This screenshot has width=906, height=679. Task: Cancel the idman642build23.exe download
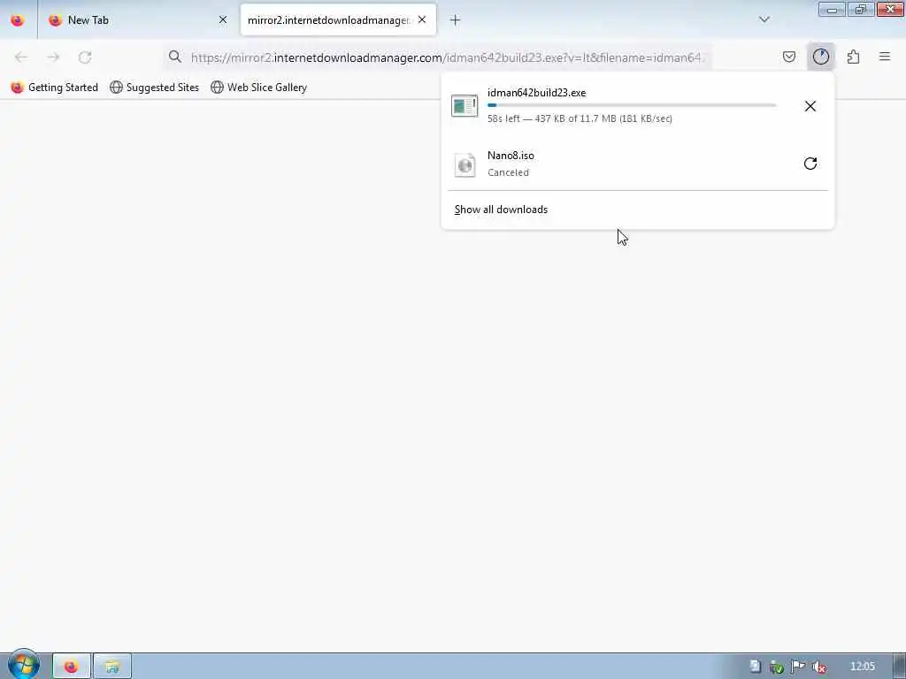point(810,106)
